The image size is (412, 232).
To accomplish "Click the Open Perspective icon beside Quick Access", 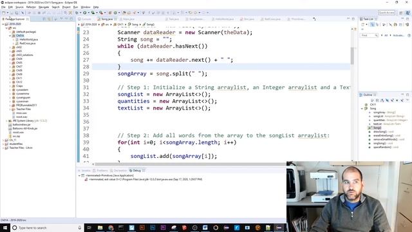I will (401, 13).
